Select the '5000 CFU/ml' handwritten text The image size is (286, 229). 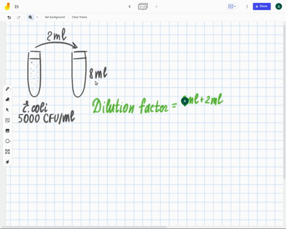click(x=46, y=117)
